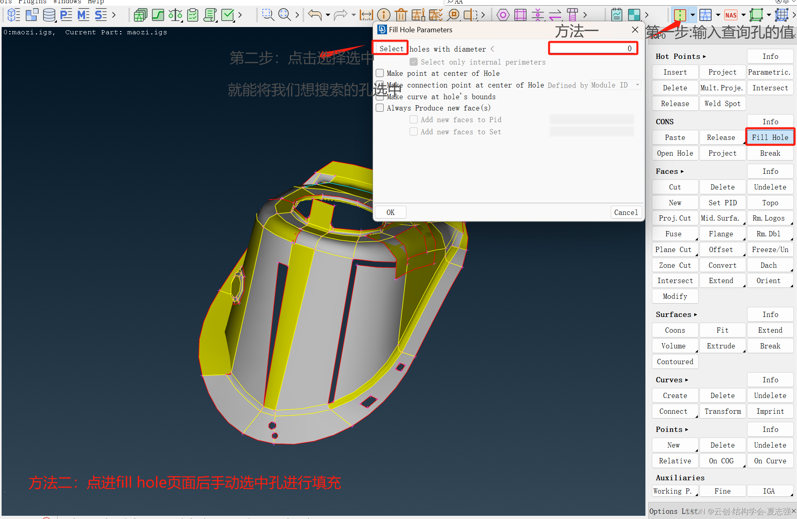The height and width of the screenshot is (519, 797).
Task: Click the hole diameter input field
Action: 593,49
